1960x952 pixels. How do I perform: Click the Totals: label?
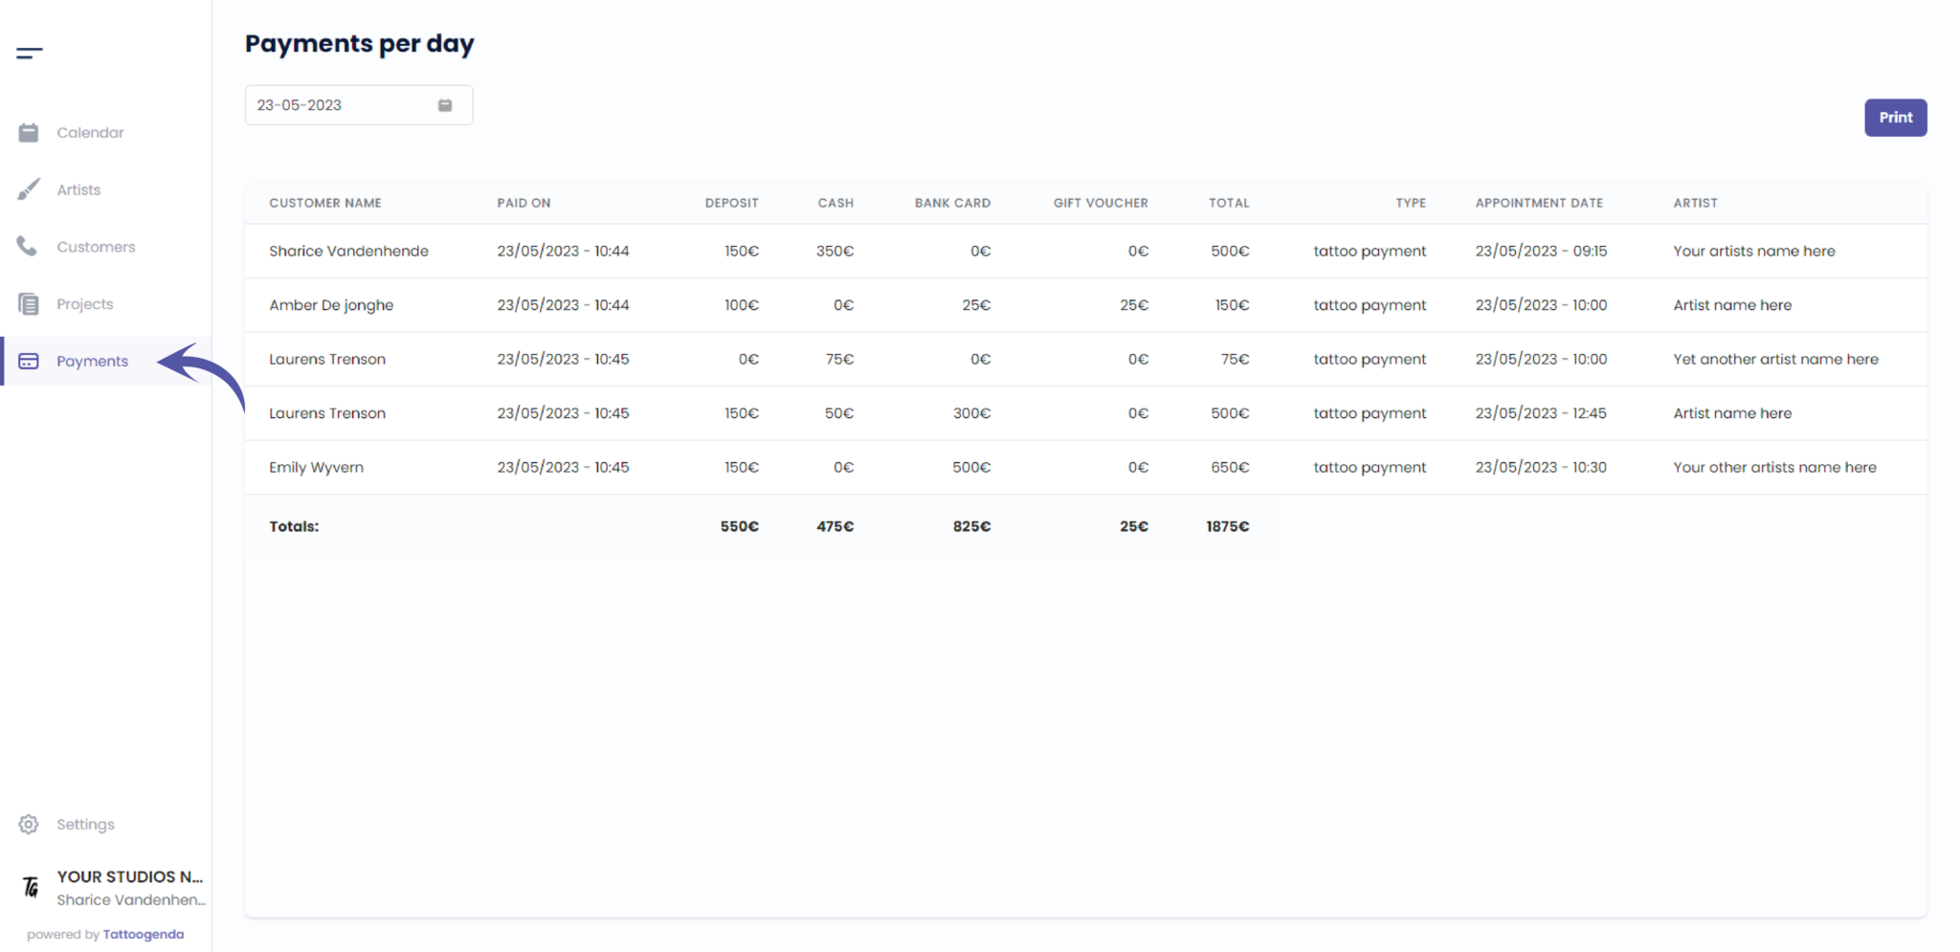(x=294, y=526)
